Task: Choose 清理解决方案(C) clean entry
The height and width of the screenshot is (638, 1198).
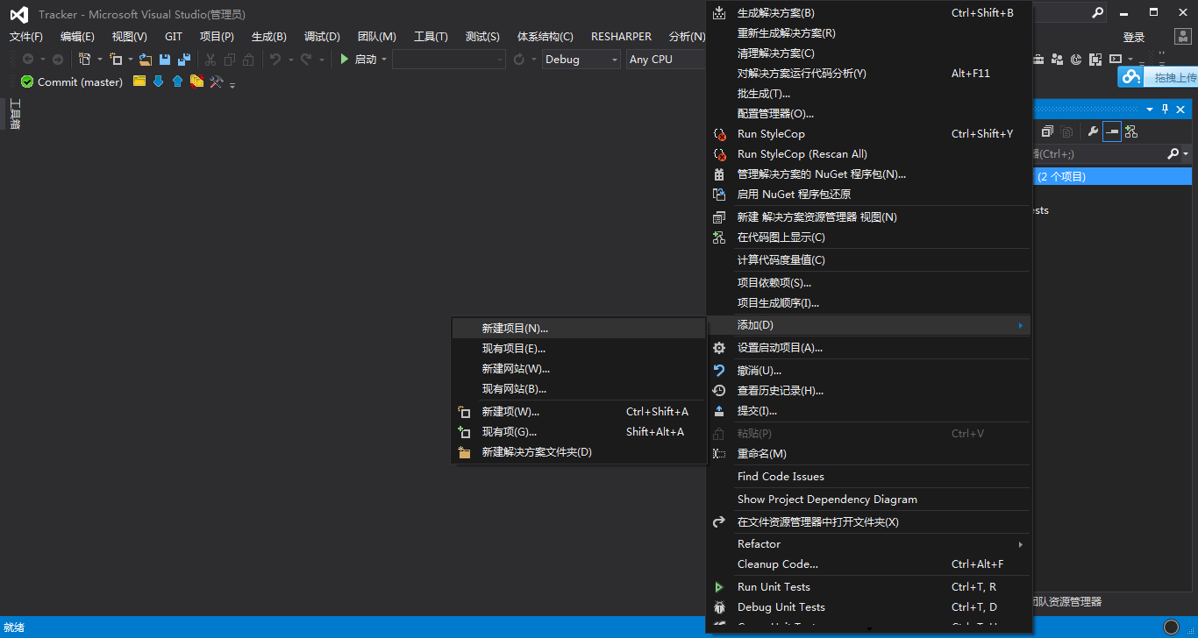Action: pyautogui.click(x=868, y=53)
